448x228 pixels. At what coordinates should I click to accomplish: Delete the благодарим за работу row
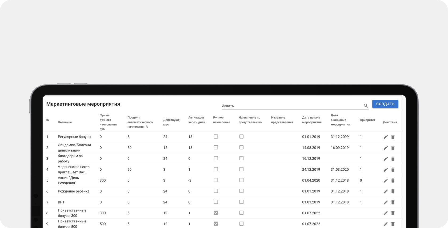[393, 159]
